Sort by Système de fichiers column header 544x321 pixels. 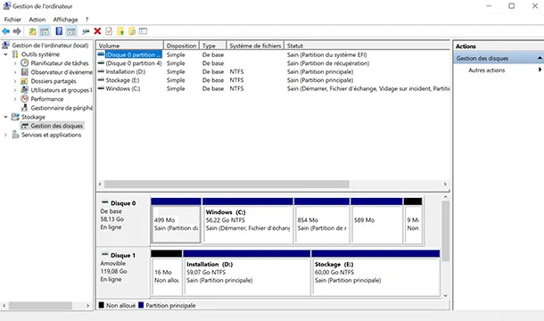pos(255,45)
